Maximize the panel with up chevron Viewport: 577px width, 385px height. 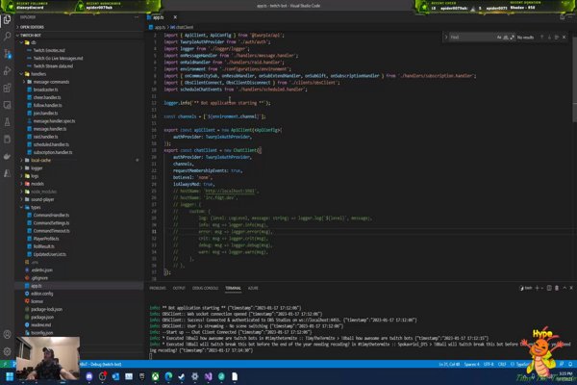coord(564,288)
